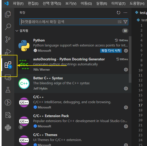Viewport: 147px width, 146px height.
Task: Click the autoDocstring extension logo
Action: pos(24,65)
